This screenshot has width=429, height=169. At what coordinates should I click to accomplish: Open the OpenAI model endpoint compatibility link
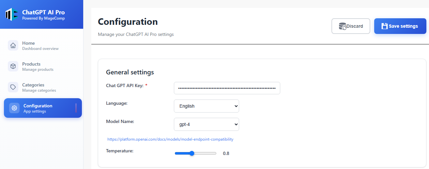point(170,139)
